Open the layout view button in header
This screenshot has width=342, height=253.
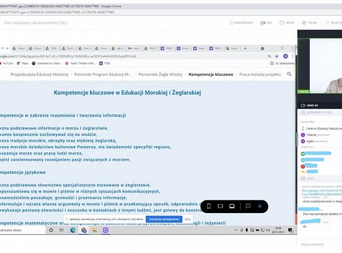click(x=287, y=23)
